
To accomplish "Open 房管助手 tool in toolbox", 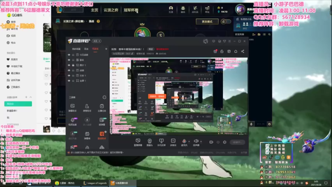I will click(x=87, y=108).
